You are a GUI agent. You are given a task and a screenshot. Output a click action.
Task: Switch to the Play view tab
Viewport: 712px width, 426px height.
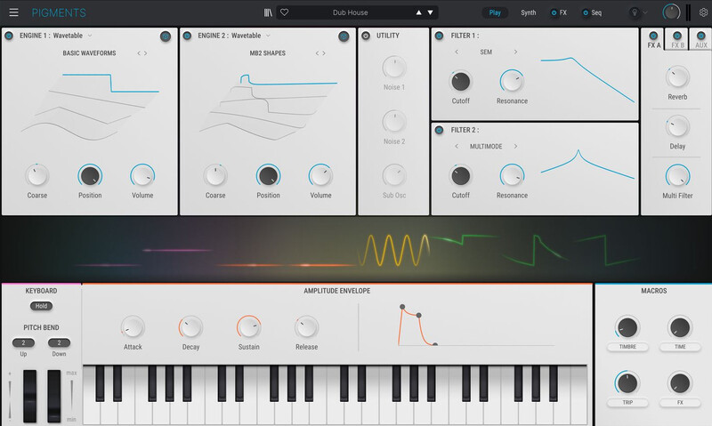[x=495, y=12]
